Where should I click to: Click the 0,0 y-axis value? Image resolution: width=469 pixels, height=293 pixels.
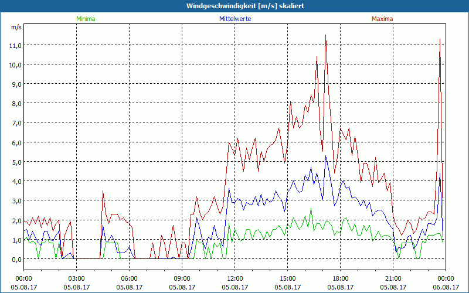(x=16, y=260)
